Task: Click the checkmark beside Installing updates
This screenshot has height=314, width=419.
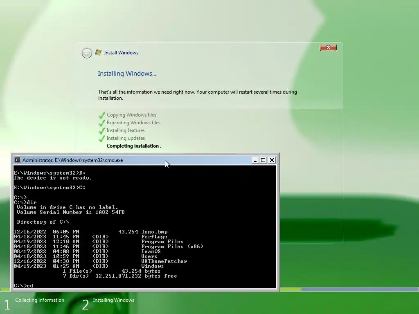Action: click(x=101, y=139)
